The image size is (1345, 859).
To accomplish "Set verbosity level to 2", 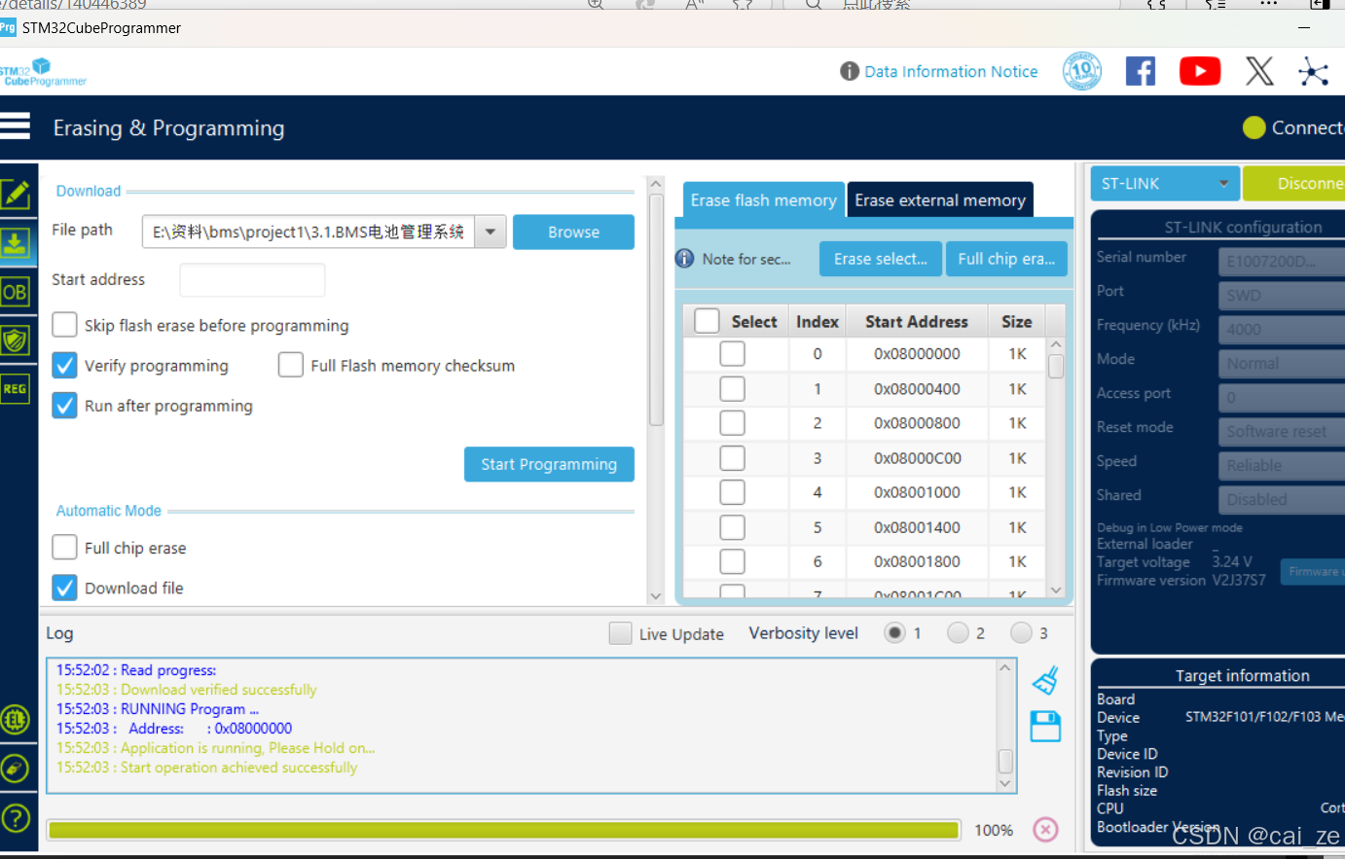I will [x=958, y=633].
